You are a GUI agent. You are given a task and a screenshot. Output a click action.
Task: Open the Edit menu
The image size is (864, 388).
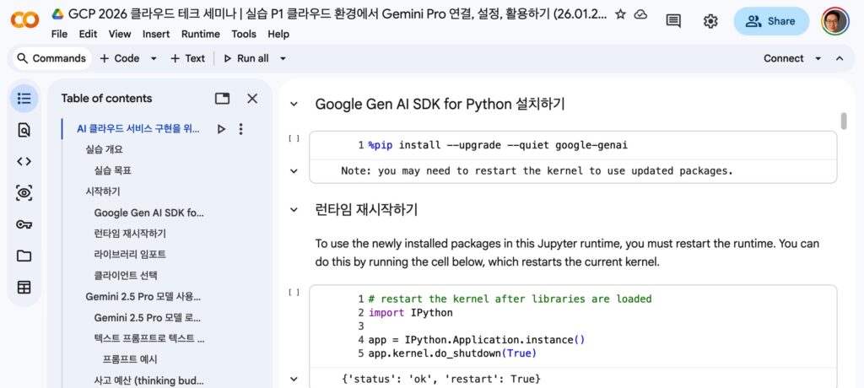point(88,35)
